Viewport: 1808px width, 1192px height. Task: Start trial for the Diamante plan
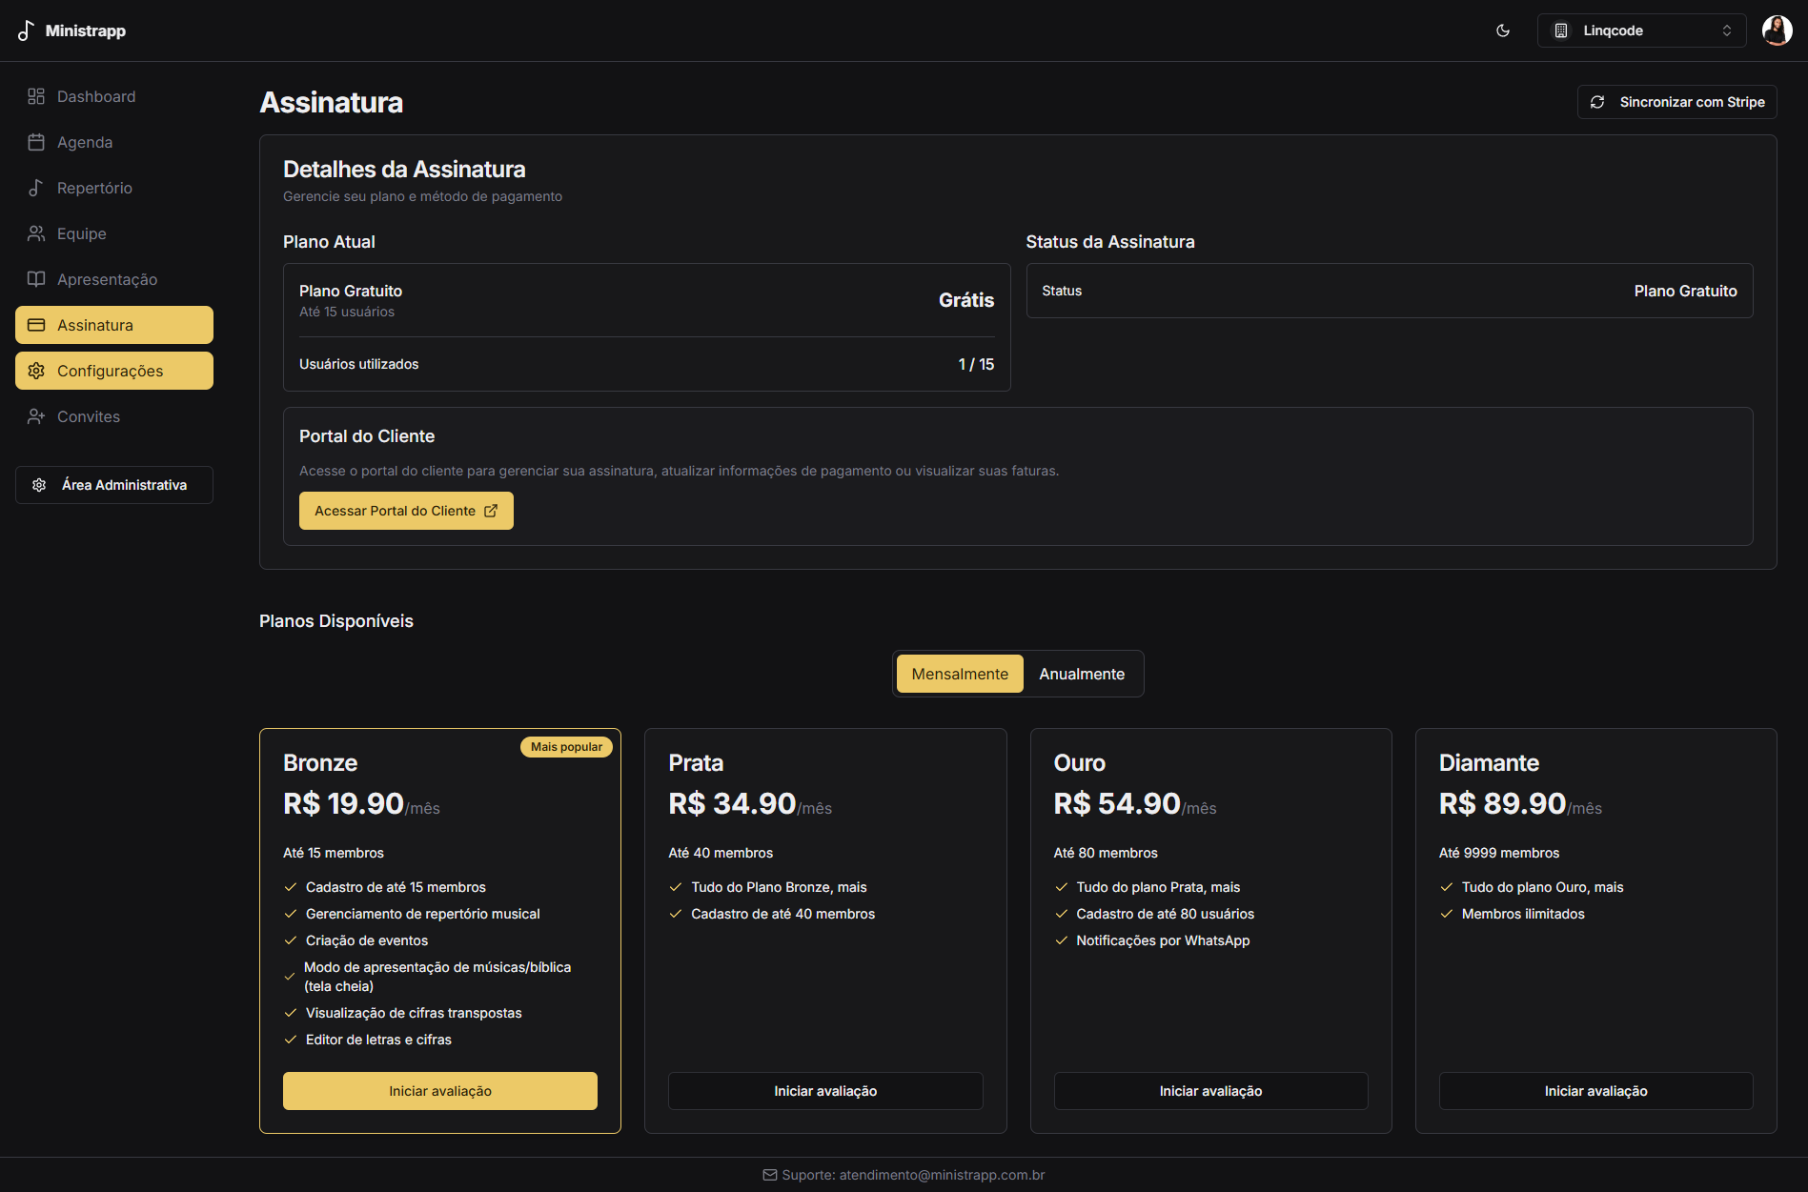point(1595,1091)
